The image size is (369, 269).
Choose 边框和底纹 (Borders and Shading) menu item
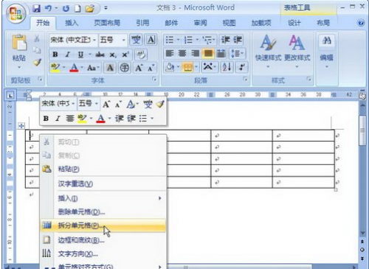tap(103, 240)
